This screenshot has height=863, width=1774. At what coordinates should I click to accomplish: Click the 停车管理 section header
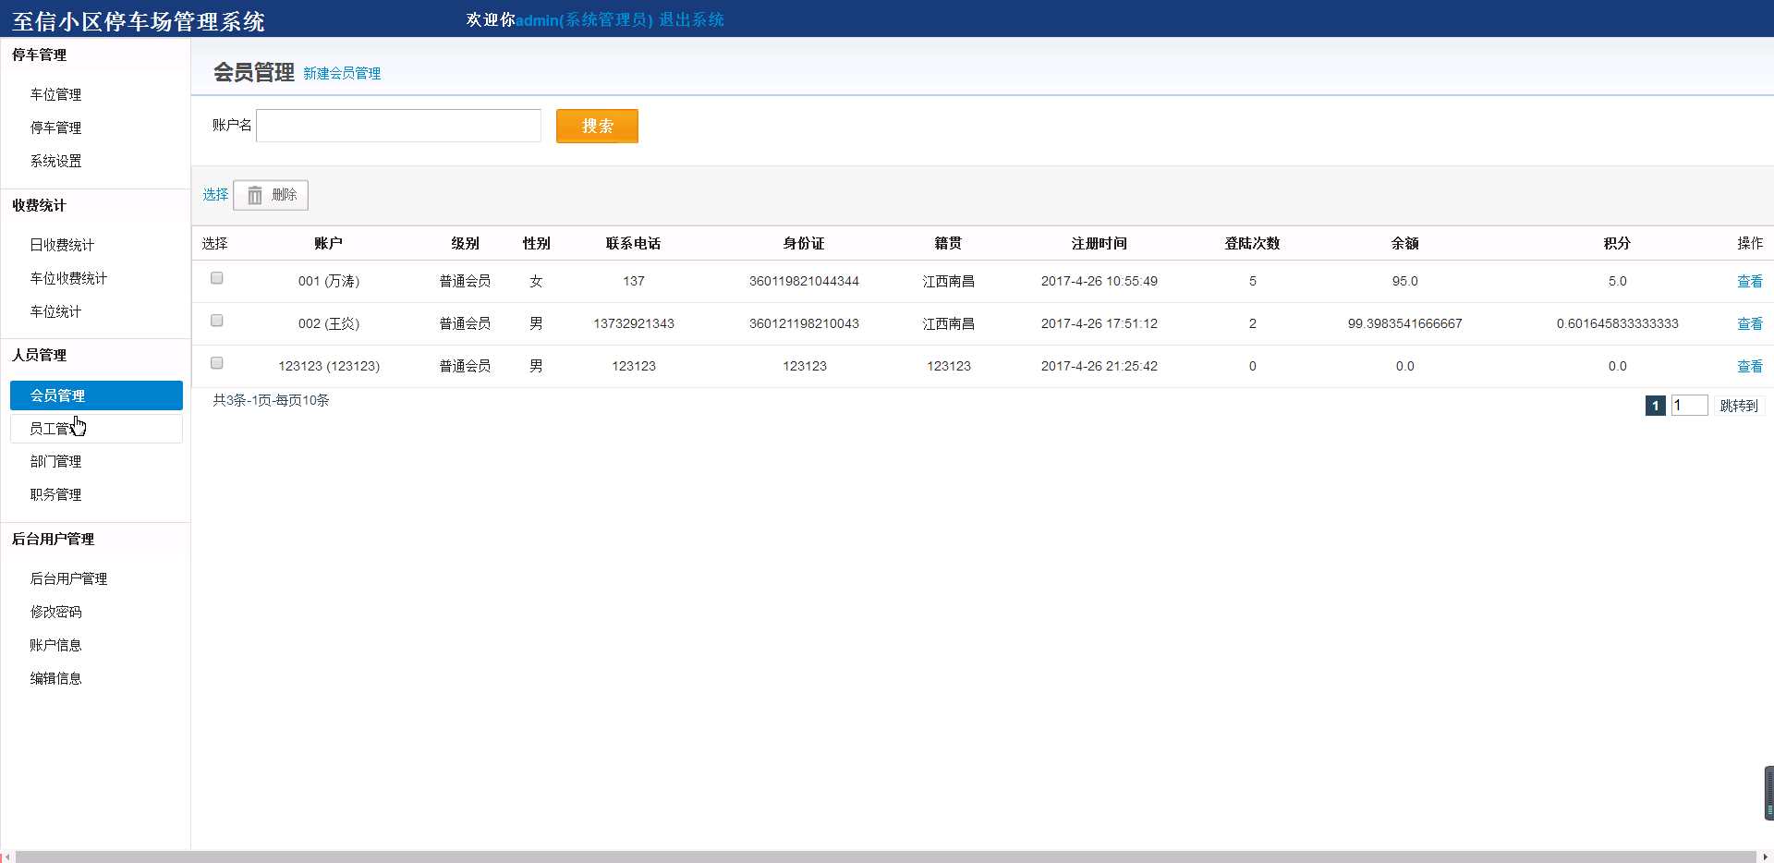click(x=39, y=55)
